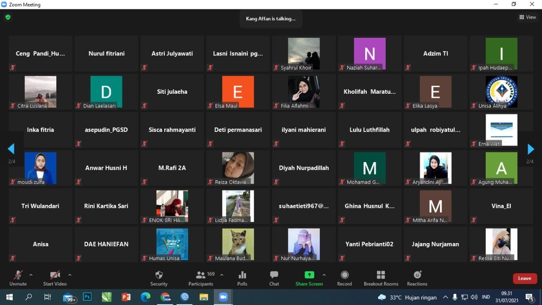Select Inka fitria participant tile
The image size is (542, 305).
coord(40,130)
